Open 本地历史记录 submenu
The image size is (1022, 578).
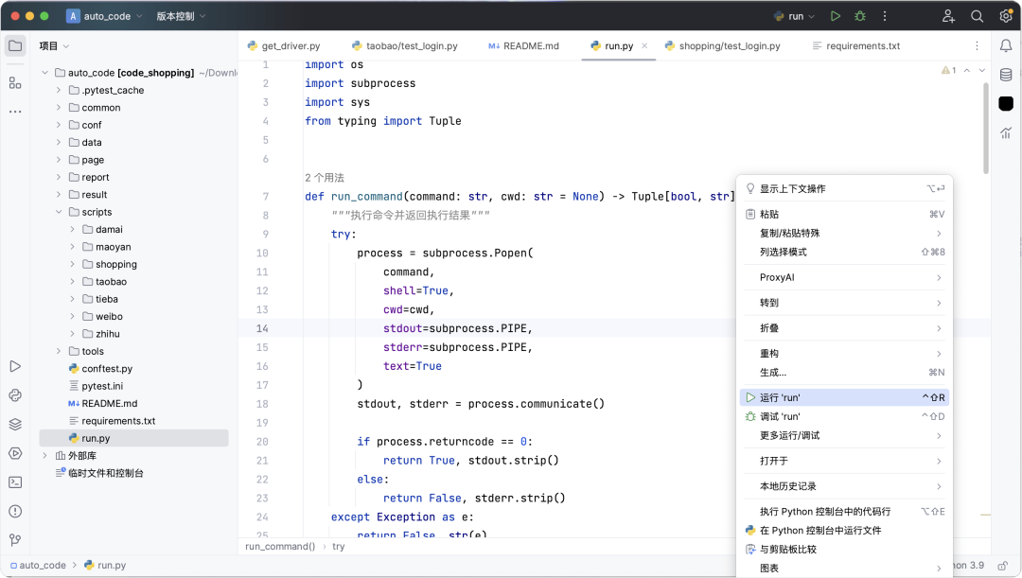[x=844, y=486]
